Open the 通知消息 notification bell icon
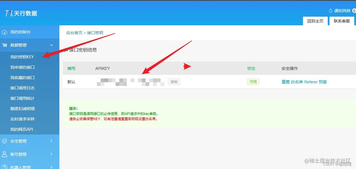 pyautogui.click(x=330, y=10)
